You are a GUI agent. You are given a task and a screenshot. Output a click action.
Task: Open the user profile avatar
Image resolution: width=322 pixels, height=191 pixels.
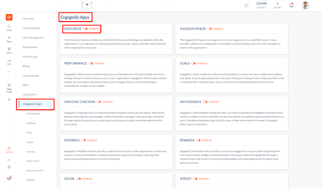click(x=305, y=6)
